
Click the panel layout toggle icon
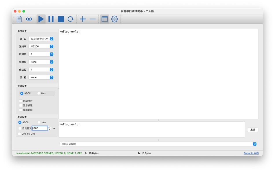click(x=104, y=19)
